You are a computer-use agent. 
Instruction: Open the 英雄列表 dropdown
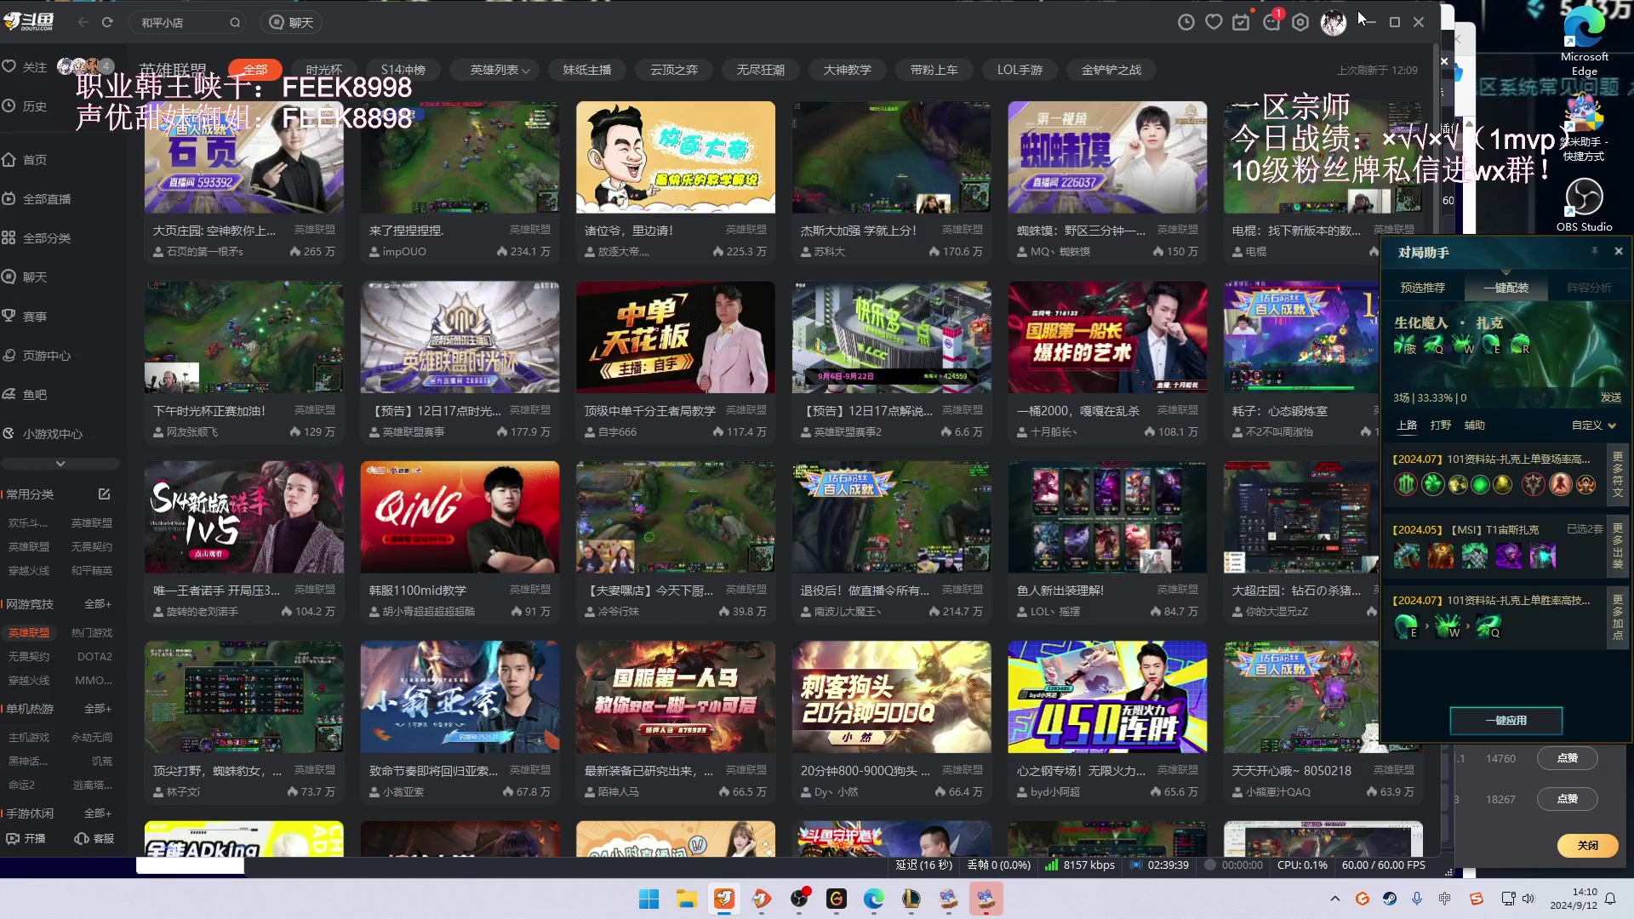click(x=500, y=70)
